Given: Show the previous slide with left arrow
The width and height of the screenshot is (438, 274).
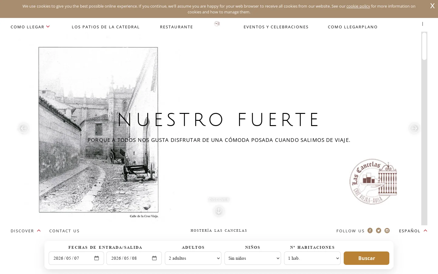Looking at the screenshot, I should coord(23,128).
